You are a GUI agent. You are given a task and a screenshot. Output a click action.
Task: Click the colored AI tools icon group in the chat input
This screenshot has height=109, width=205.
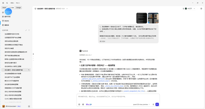[x=89, y=104]
